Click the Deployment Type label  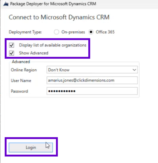pos(25,32)
